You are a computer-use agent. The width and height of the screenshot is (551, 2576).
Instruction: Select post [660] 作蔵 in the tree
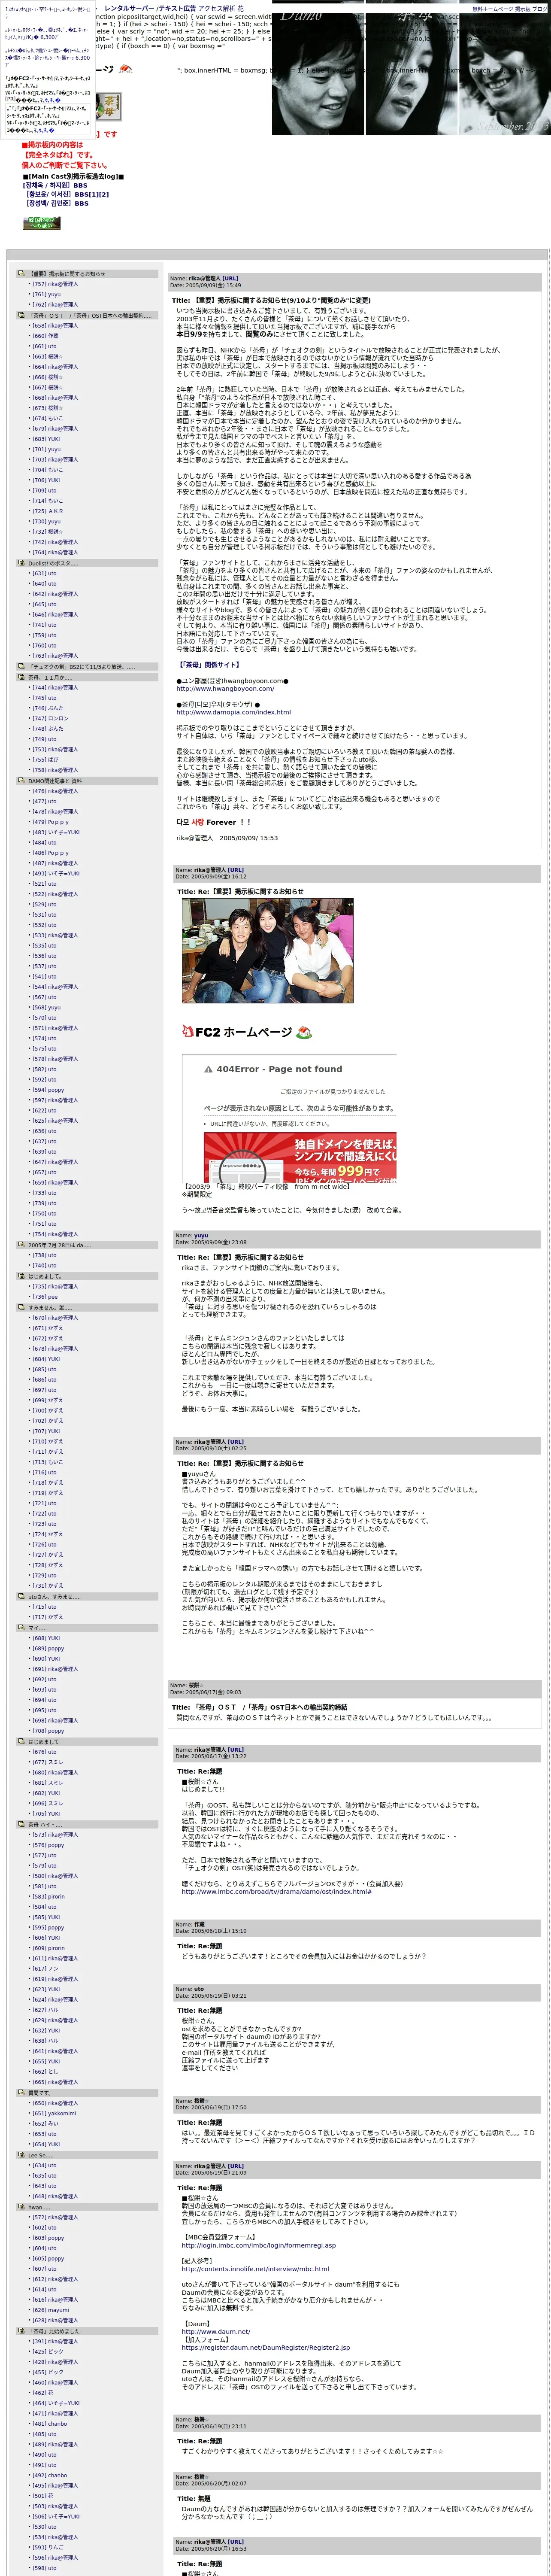(x=45, y=336)
